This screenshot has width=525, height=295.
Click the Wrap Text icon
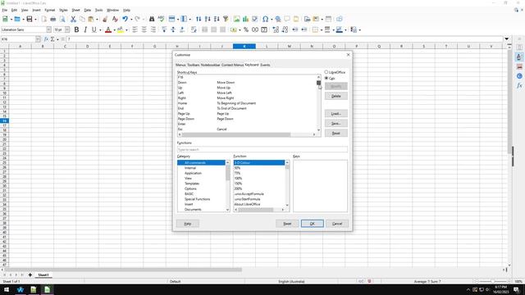point(194,29)
